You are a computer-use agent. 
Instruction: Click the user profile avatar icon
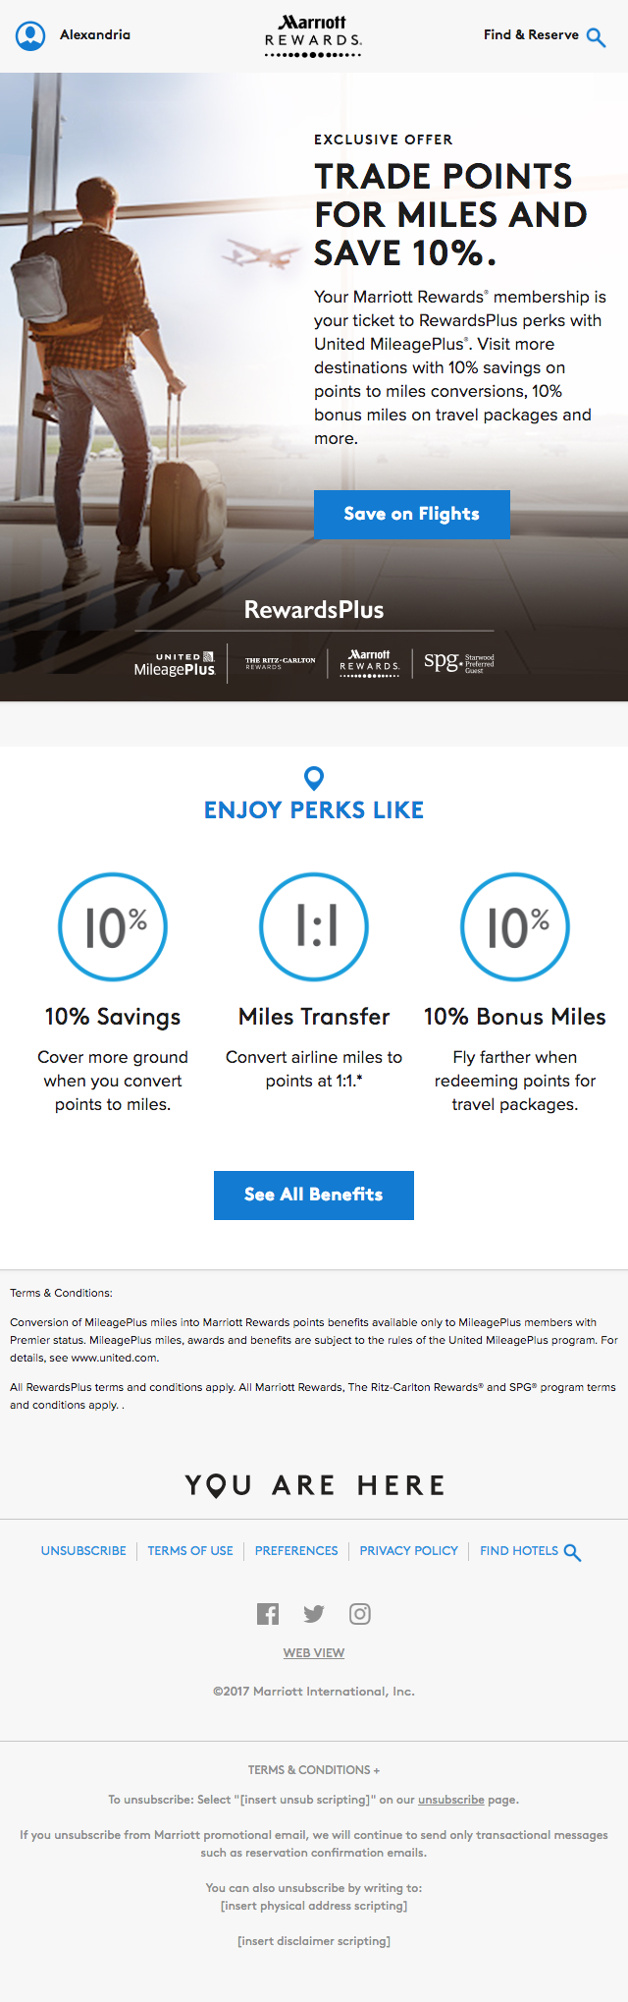30,35
